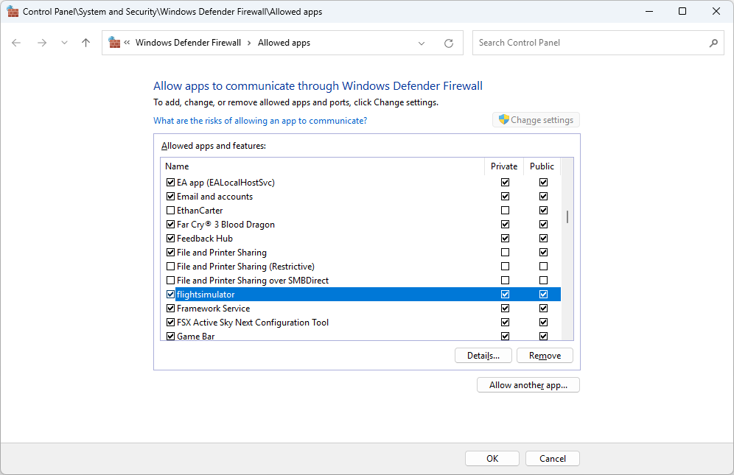Disable Private for flightsimulator
The image size is (734, 475).
click(x=505, y=295)
